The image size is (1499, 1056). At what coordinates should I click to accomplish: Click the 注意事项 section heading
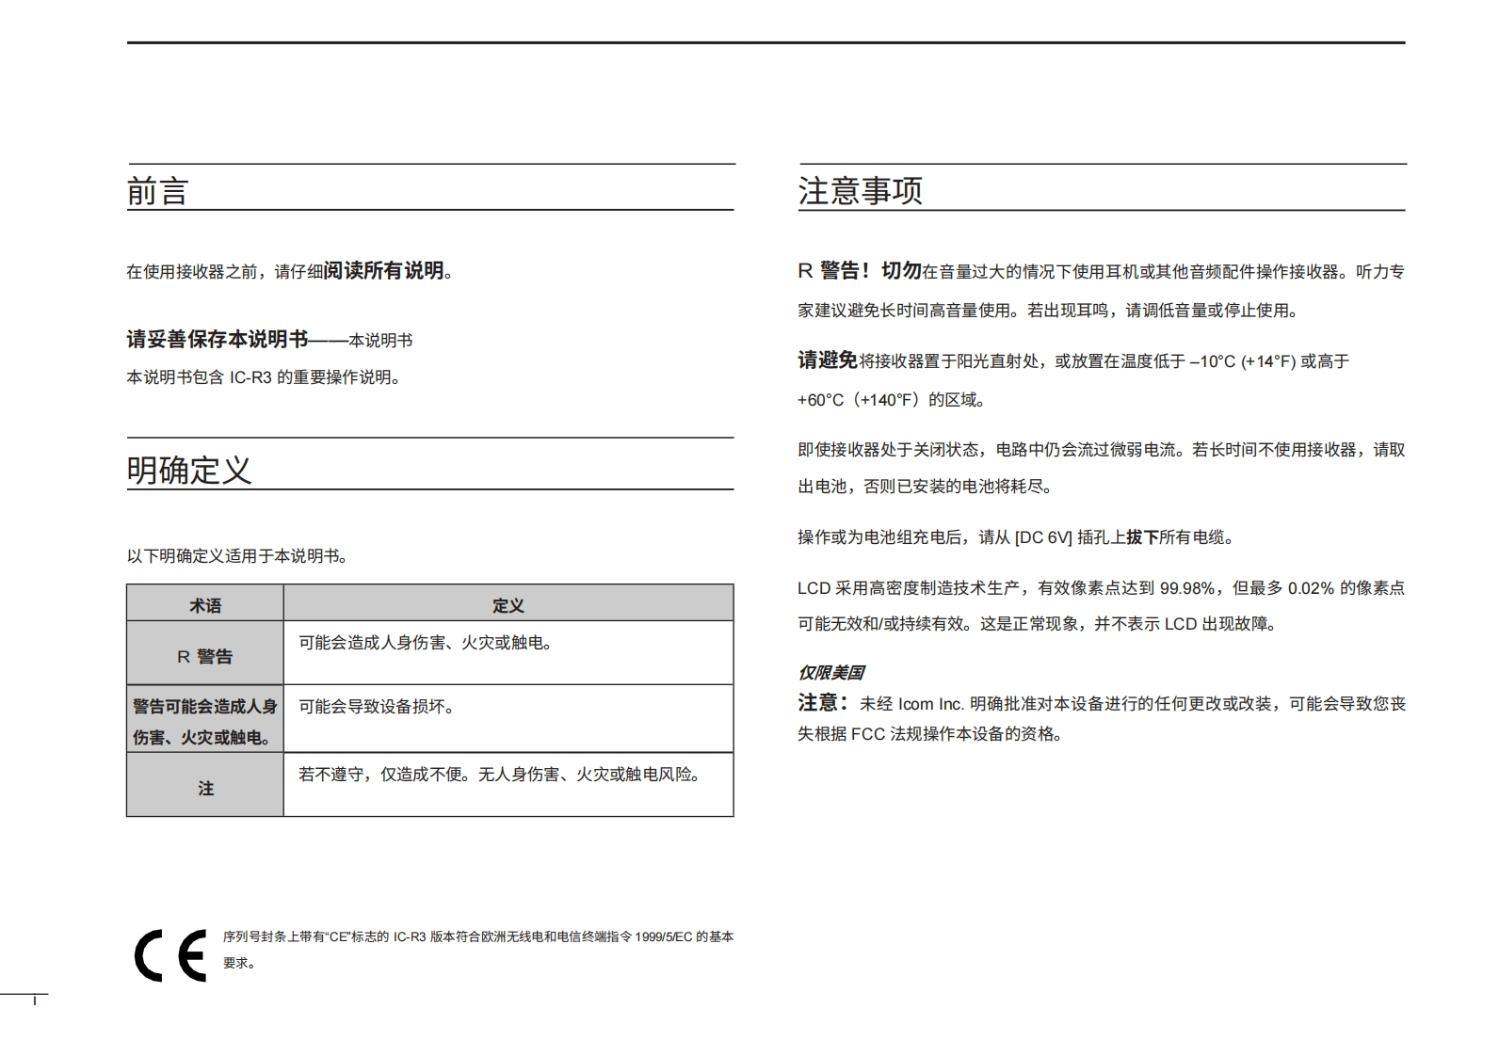click(x=860, y=191)
